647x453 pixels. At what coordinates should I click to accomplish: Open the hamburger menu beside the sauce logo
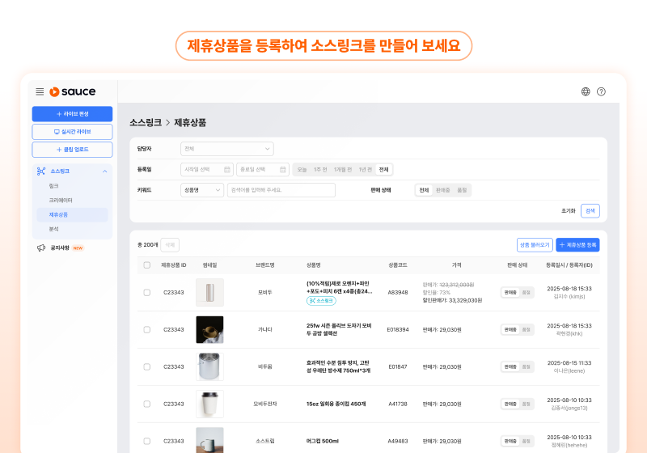(40, 91)
